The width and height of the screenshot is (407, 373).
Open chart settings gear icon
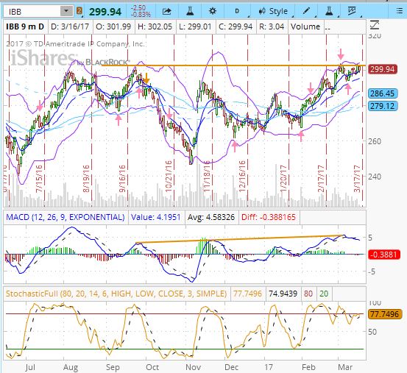pyautogui.click(x=213, y=11)
